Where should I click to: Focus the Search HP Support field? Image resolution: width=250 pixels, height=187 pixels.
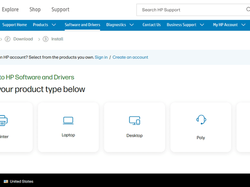pos(193,10)
